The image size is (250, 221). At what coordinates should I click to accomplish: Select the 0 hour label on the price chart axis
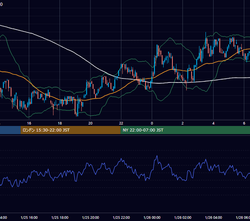[152, 123]
